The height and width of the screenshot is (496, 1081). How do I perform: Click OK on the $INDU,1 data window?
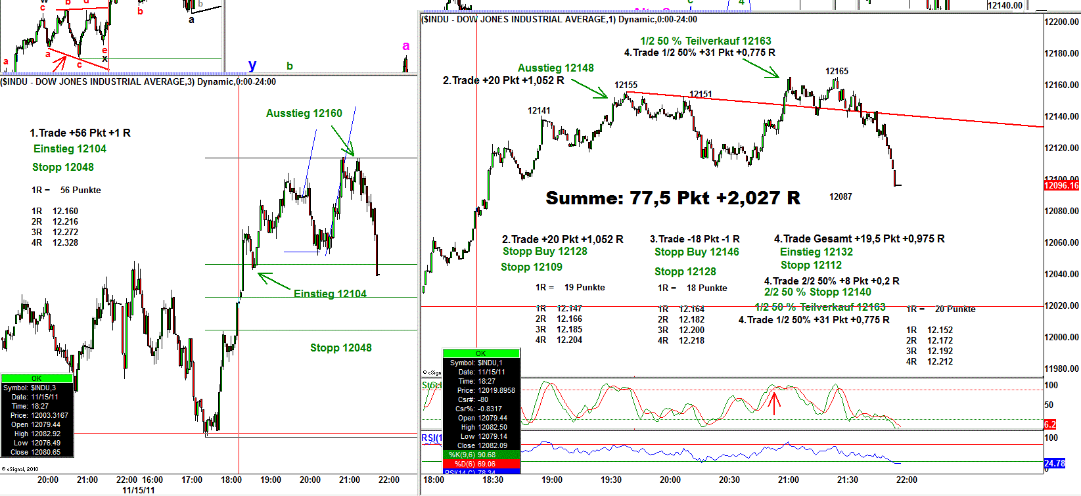[481, 353]
